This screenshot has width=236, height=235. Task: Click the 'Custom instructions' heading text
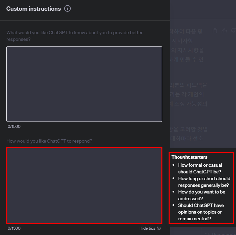coord(34,9)
